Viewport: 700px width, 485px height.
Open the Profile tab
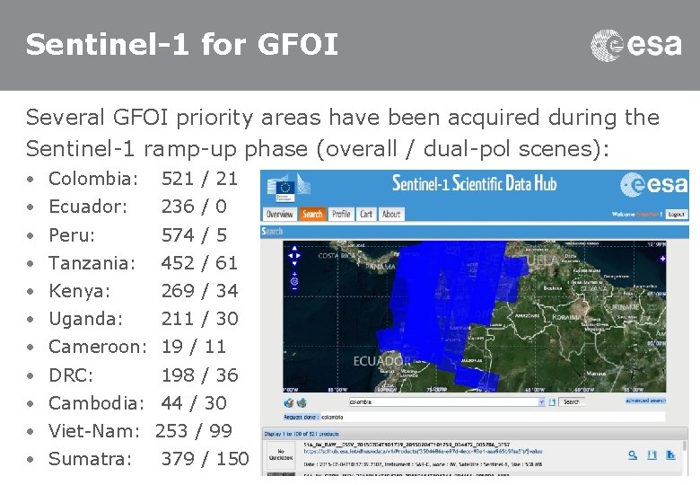[x=342, y=214]
